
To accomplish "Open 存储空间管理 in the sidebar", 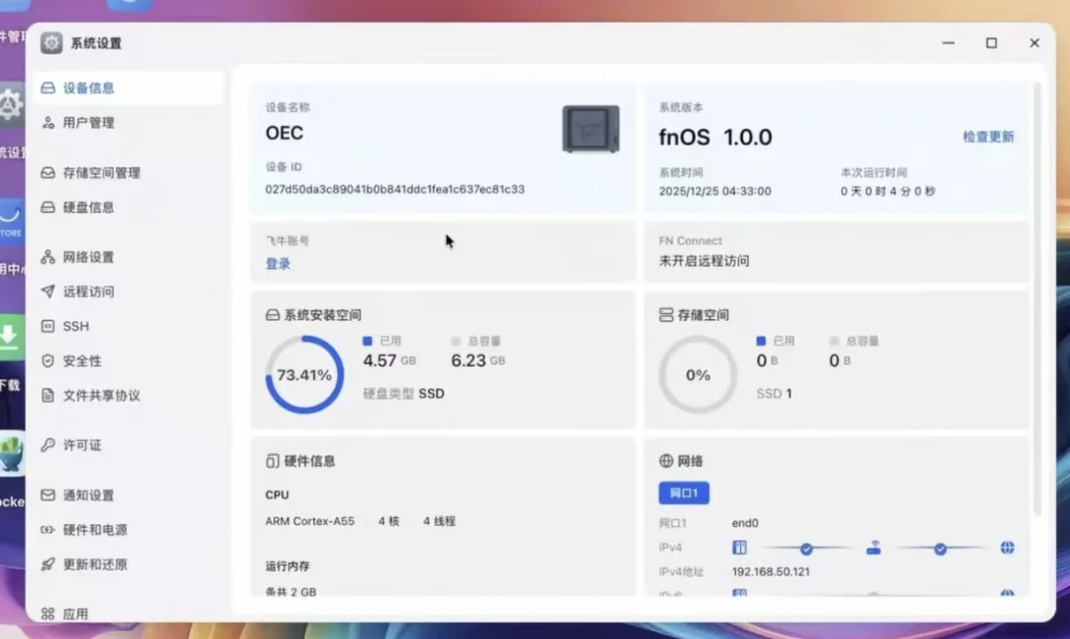I will pyautogui.click(x=128, y=172).
